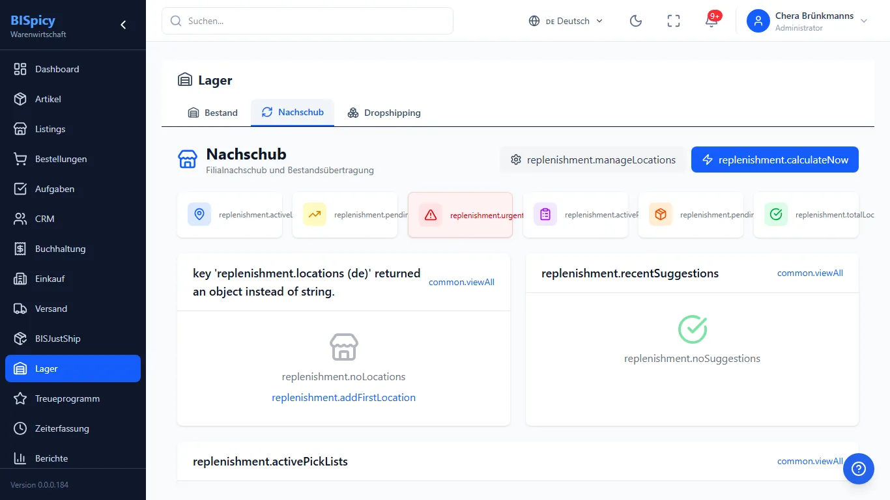Focus the Suchen search field

pyautogui.click(x=308, y=21)
